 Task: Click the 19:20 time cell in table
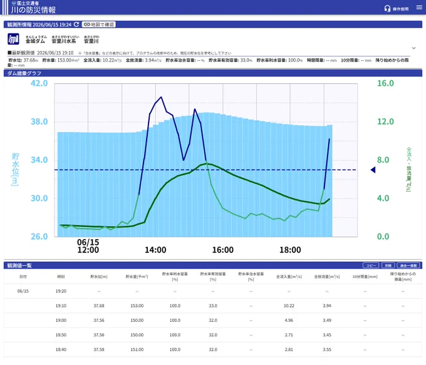click(61, 291)
